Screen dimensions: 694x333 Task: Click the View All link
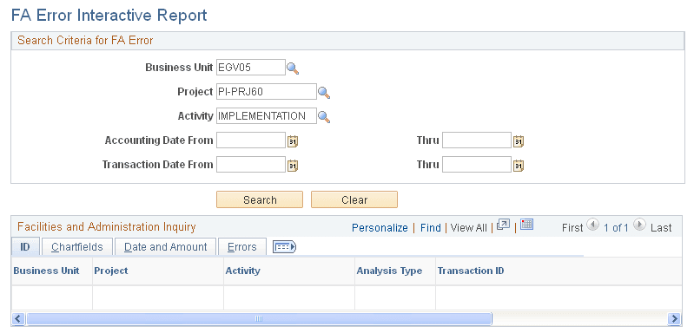coord(469,228)
